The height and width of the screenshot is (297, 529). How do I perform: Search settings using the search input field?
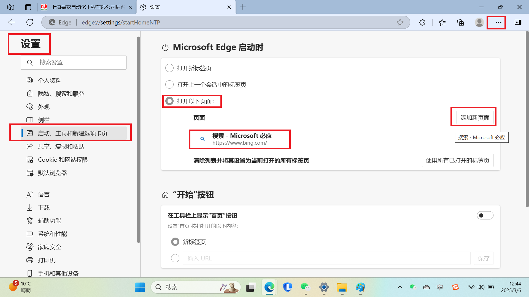point(73,62)
